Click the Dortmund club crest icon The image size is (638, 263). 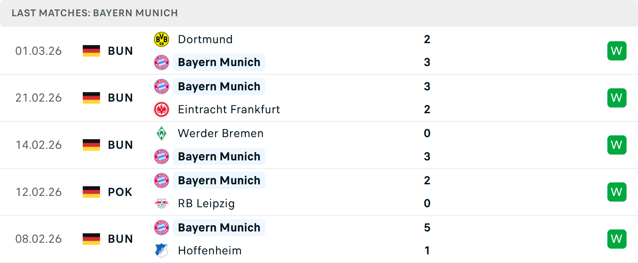point(161,39)
